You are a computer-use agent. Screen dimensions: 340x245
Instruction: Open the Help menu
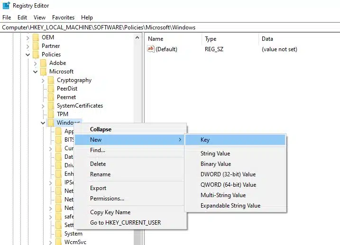[87, 18]
